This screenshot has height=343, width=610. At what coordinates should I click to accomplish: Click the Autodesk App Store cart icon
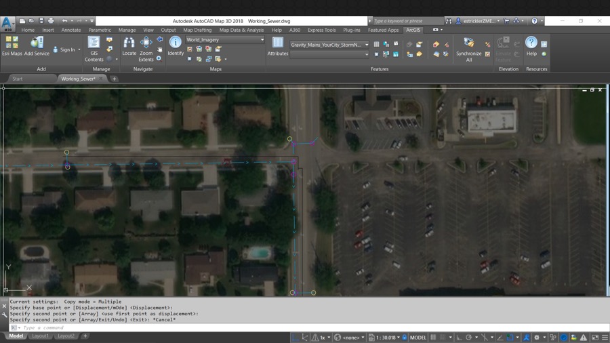tap(506, 21)
